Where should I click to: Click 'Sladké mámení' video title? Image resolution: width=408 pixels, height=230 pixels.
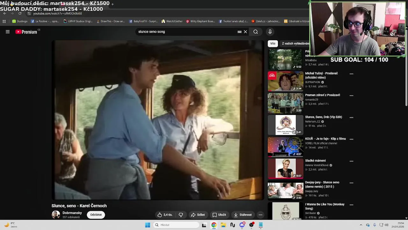click(x=315, y=161)
